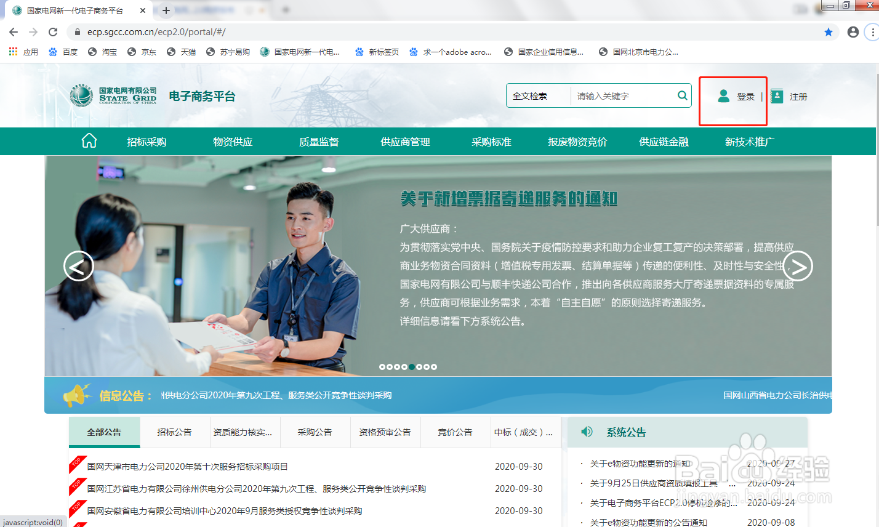Switch to the 招标公告 announcements tab
The image size is (879, 527).
175,432
